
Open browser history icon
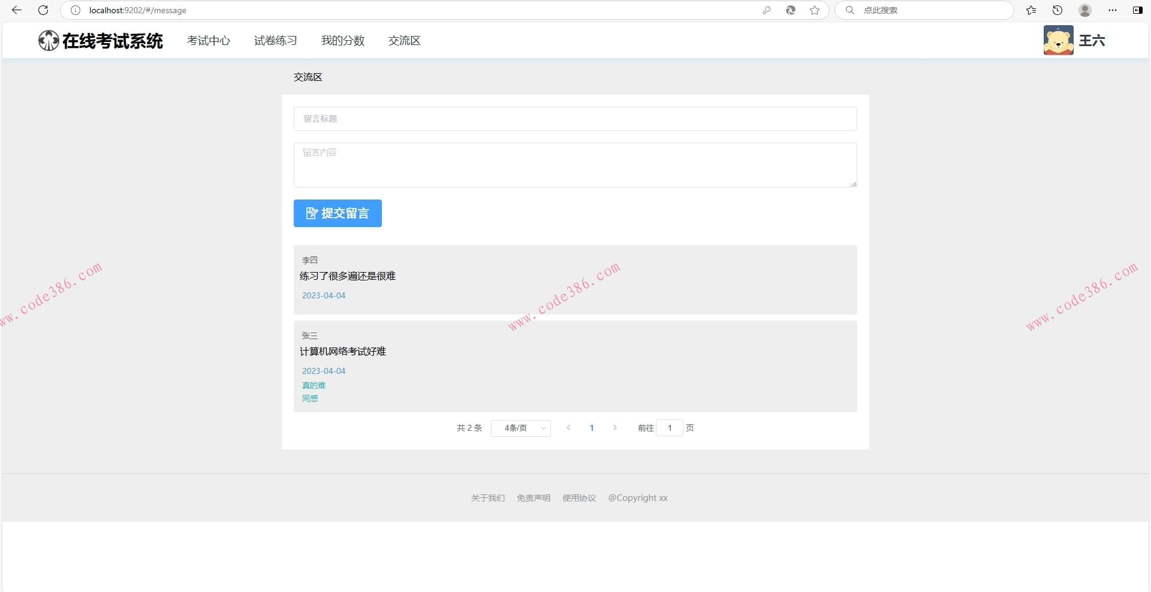pos(1057,10)
